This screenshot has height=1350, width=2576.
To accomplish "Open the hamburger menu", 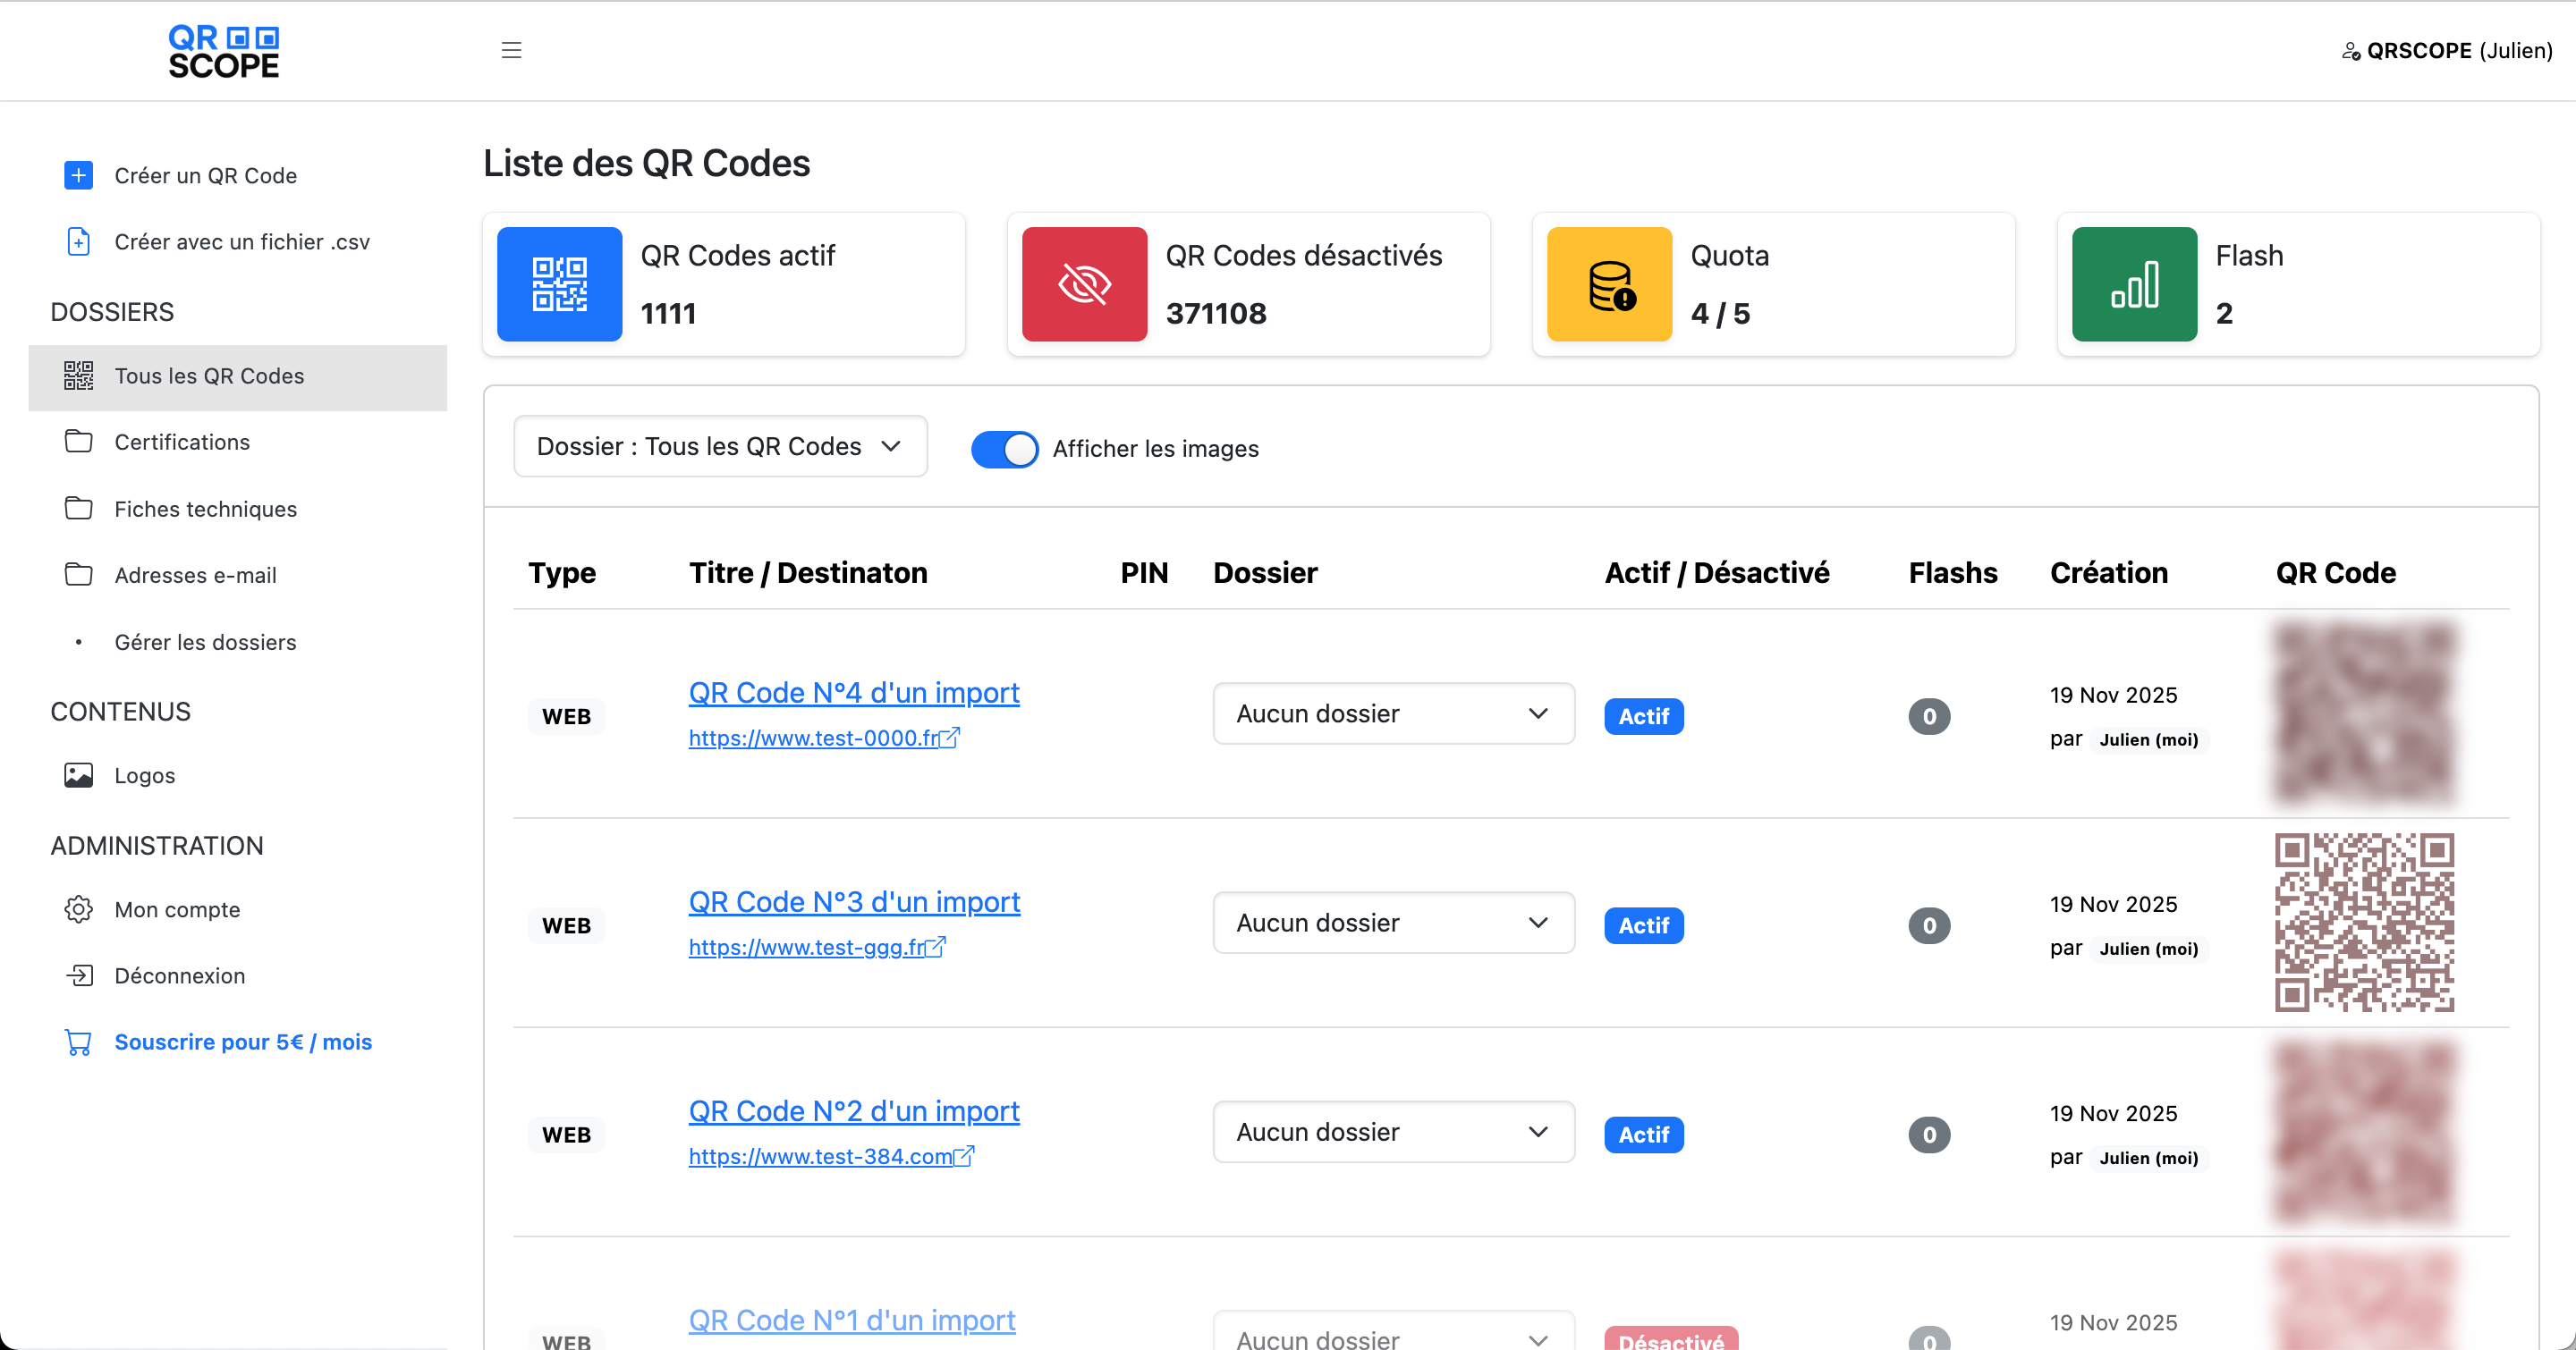I will 511,50.
